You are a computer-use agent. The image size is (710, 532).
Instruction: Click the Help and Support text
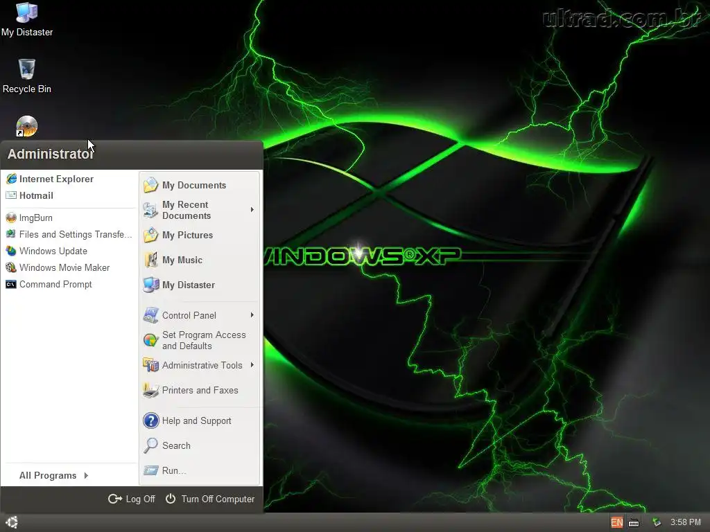[x=196, y=420]
